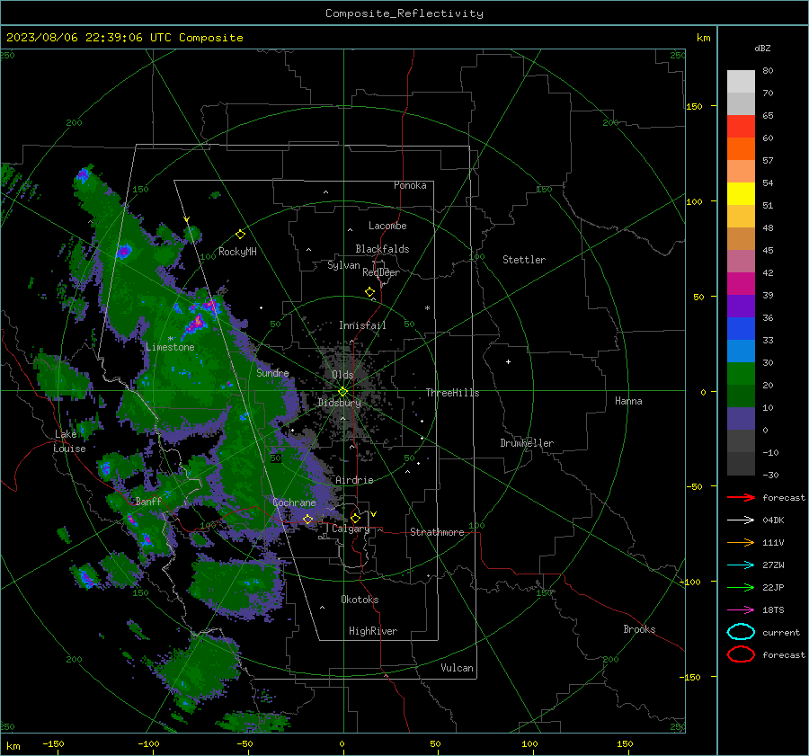This screenshot has height=756, width=809.
Task: Select the Lake Louise label
Action: coord(69,441)
